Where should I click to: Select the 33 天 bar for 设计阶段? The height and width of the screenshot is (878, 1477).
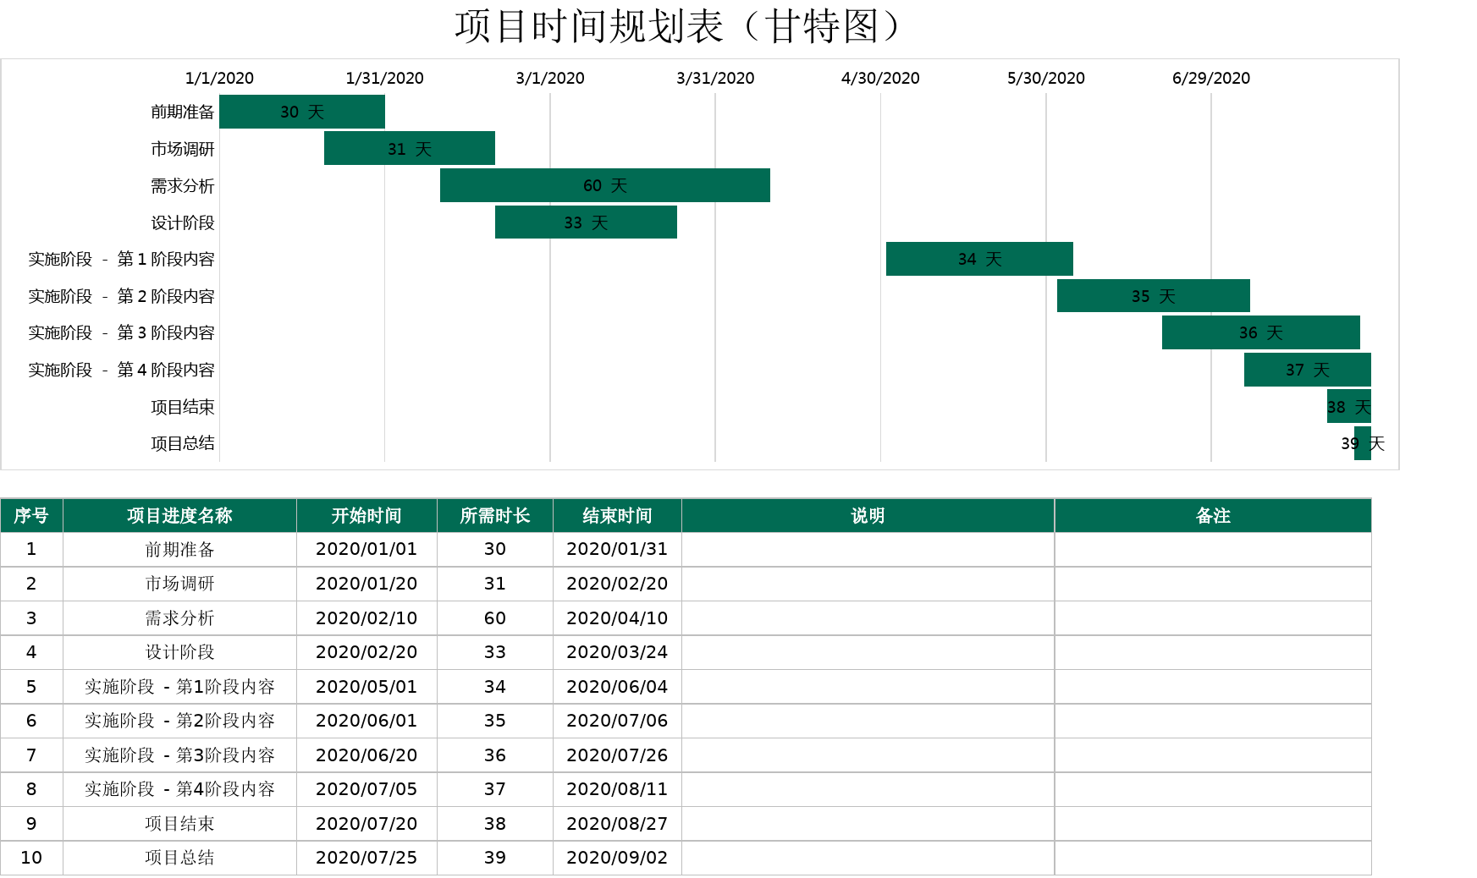pyautogui.click(x=586, y=222)
